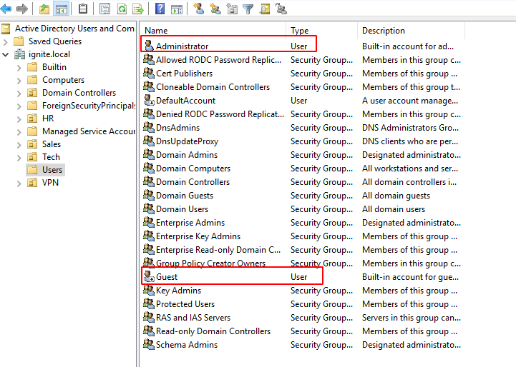Create a new user in current container
The image size is (516, 367).
click(x=198, y=9)
